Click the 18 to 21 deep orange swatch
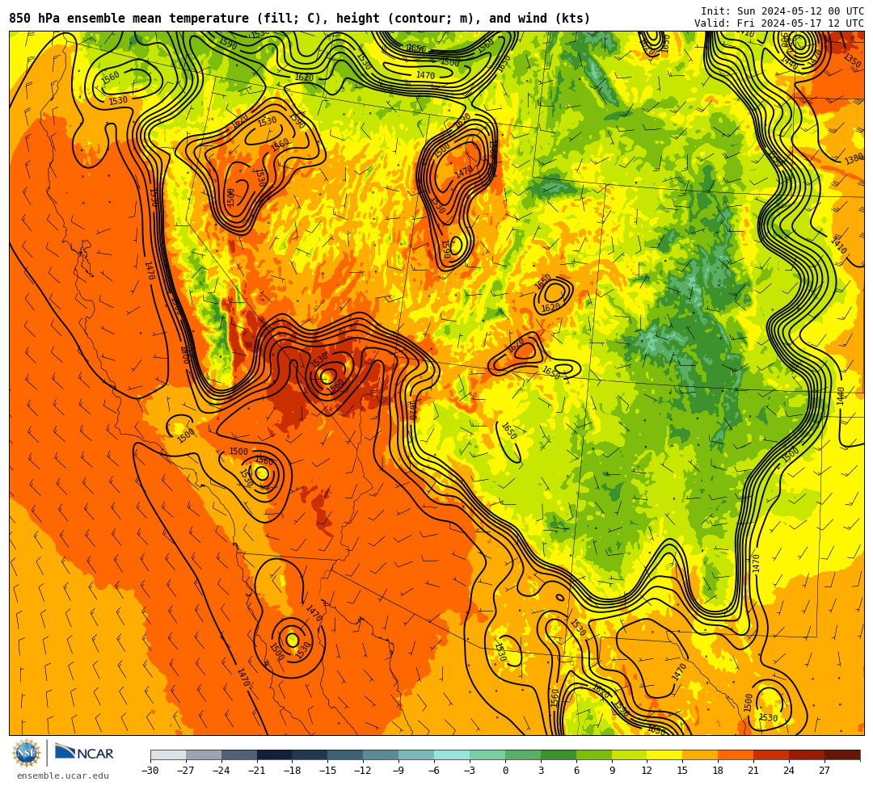873x786 pixels. [x=736, y=754]
